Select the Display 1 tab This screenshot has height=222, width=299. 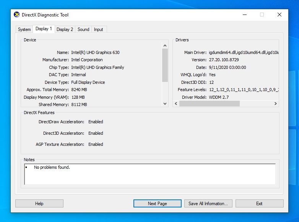pyautogui.click(x=44, y=29)
